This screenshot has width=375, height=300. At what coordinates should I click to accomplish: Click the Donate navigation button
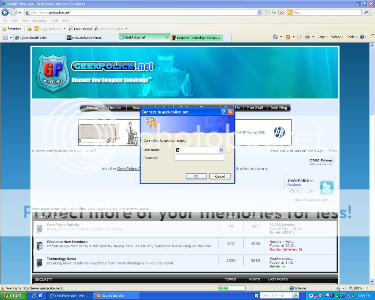114,108
